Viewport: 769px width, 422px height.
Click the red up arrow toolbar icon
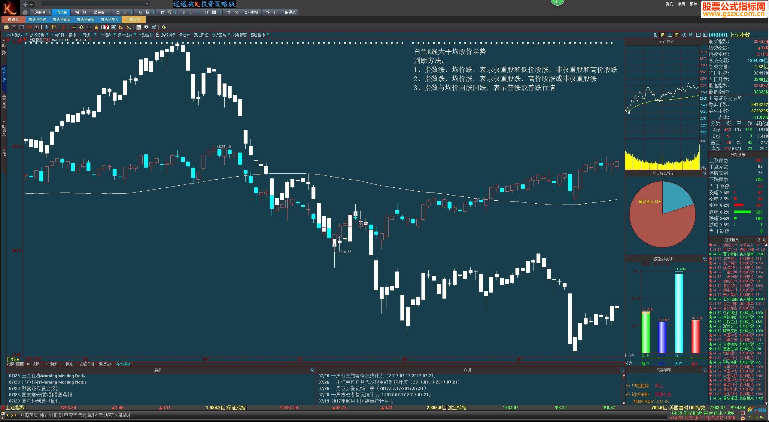[64, 27]
